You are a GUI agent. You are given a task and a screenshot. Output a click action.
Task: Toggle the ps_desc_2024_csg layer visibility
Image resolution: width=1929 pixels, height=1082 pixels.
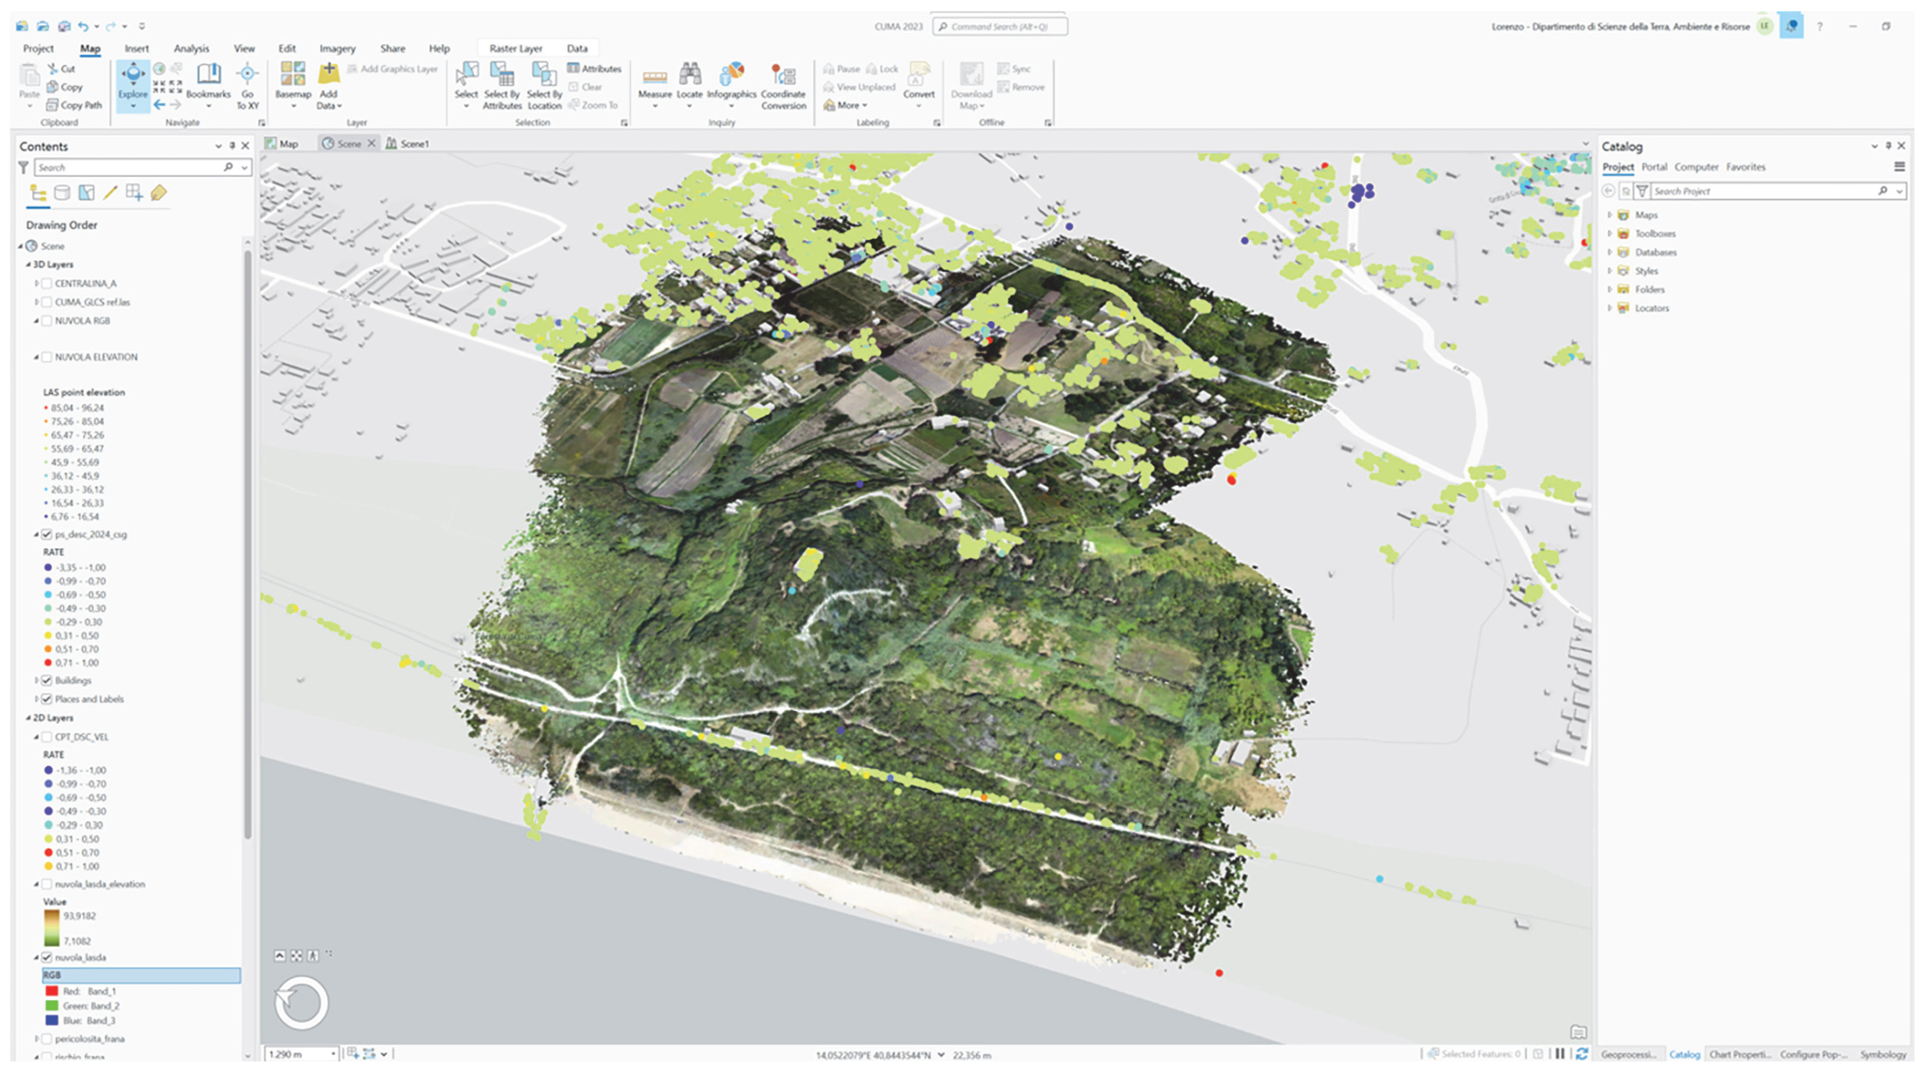[47, 534]
